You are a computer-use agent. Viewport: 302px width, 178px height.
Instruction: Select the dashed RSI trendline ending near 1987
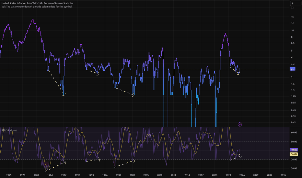55,166
